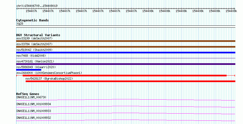The width and height of the screenshot is (243, 124).
Task: Select the DNASE1L1|NM_001009933 transcript label
Action: click(34, 111)
